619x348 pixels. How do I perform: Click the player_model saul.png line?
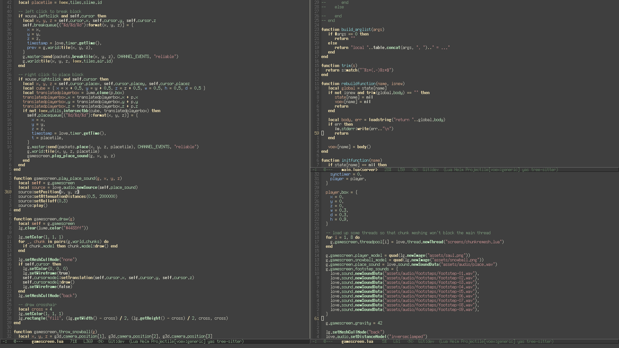point(398,255)
